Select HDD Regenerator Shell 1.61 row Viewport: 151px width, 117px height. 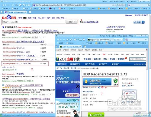pos(25,48)
